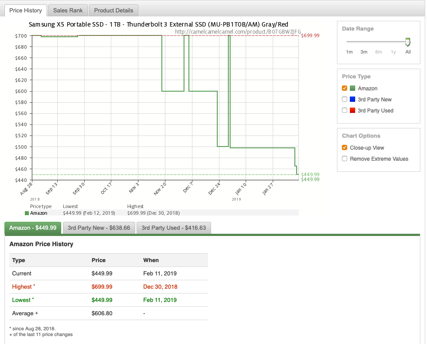Uncheck the Amazon price type checkbox
This screenshot has height=344, width=427.
[345, 88]
